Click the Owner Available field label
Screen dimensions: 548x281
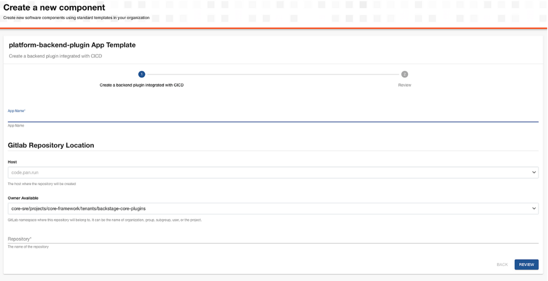coord(23,198)
